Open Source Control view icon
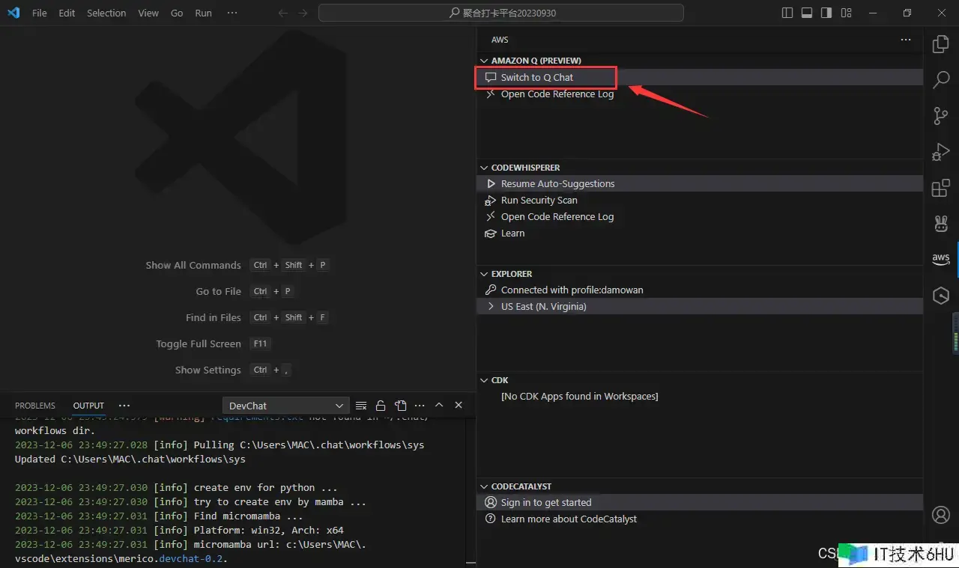Screen dimensions: 959x568 tap(941, 115)
